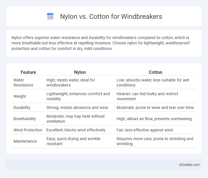Click 'Strong; resists abrasions and wear' cell

80,108
